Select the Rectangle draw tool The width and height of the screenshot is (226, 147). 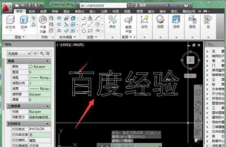90,31
